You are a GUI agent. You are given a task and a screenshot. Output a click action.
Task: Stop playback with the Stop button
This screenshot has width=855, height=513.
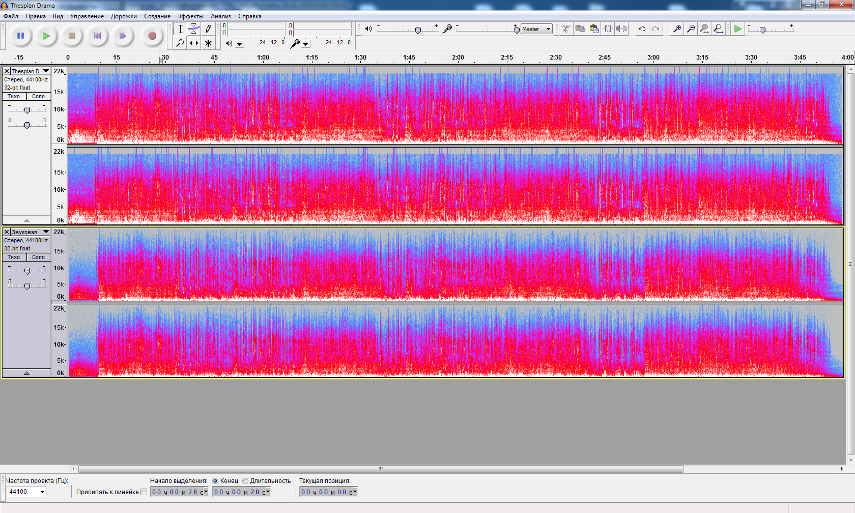(72, 36)
